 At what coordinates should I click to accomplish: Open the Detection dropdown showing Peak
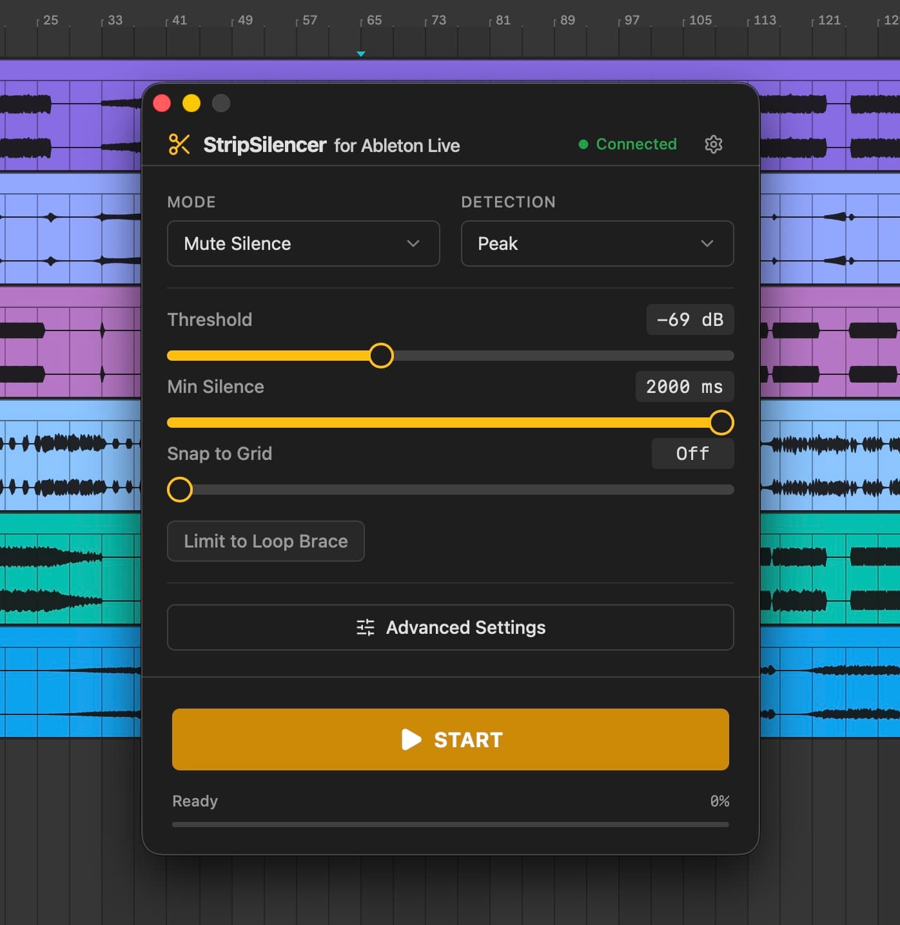tap(597, 243)
